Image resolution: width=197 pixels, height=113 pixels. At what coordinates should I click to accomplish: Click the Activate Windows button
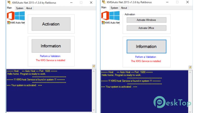(146, 20)
